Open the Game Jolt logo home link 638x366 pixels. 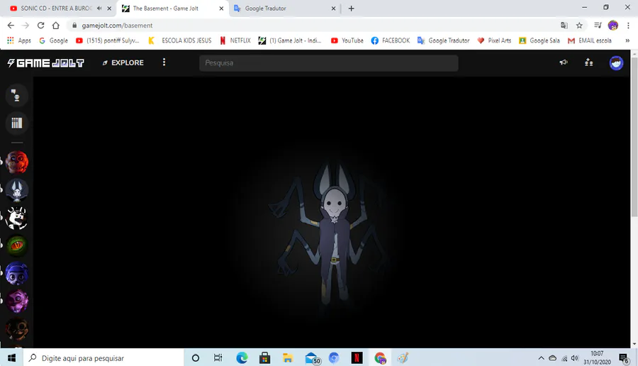tap(45, 62)
